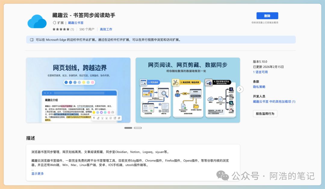Open the 隐私策略 link
The width and height of the screenshot is (325, 189).
[259, 87]
